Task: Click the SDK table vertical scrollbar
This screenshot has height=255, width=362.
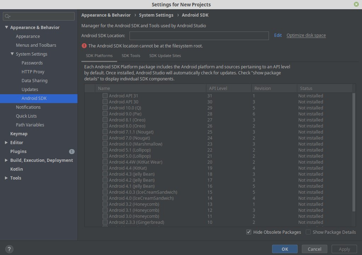Action: tap(354, 152)
